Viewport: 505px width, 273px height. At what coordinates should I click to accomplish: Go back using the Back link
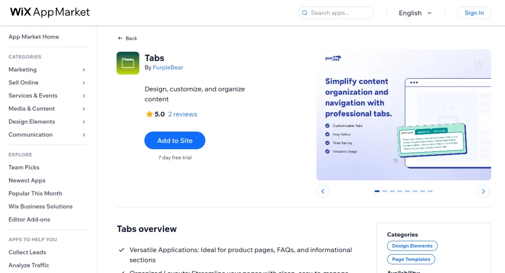click(128, 38)
